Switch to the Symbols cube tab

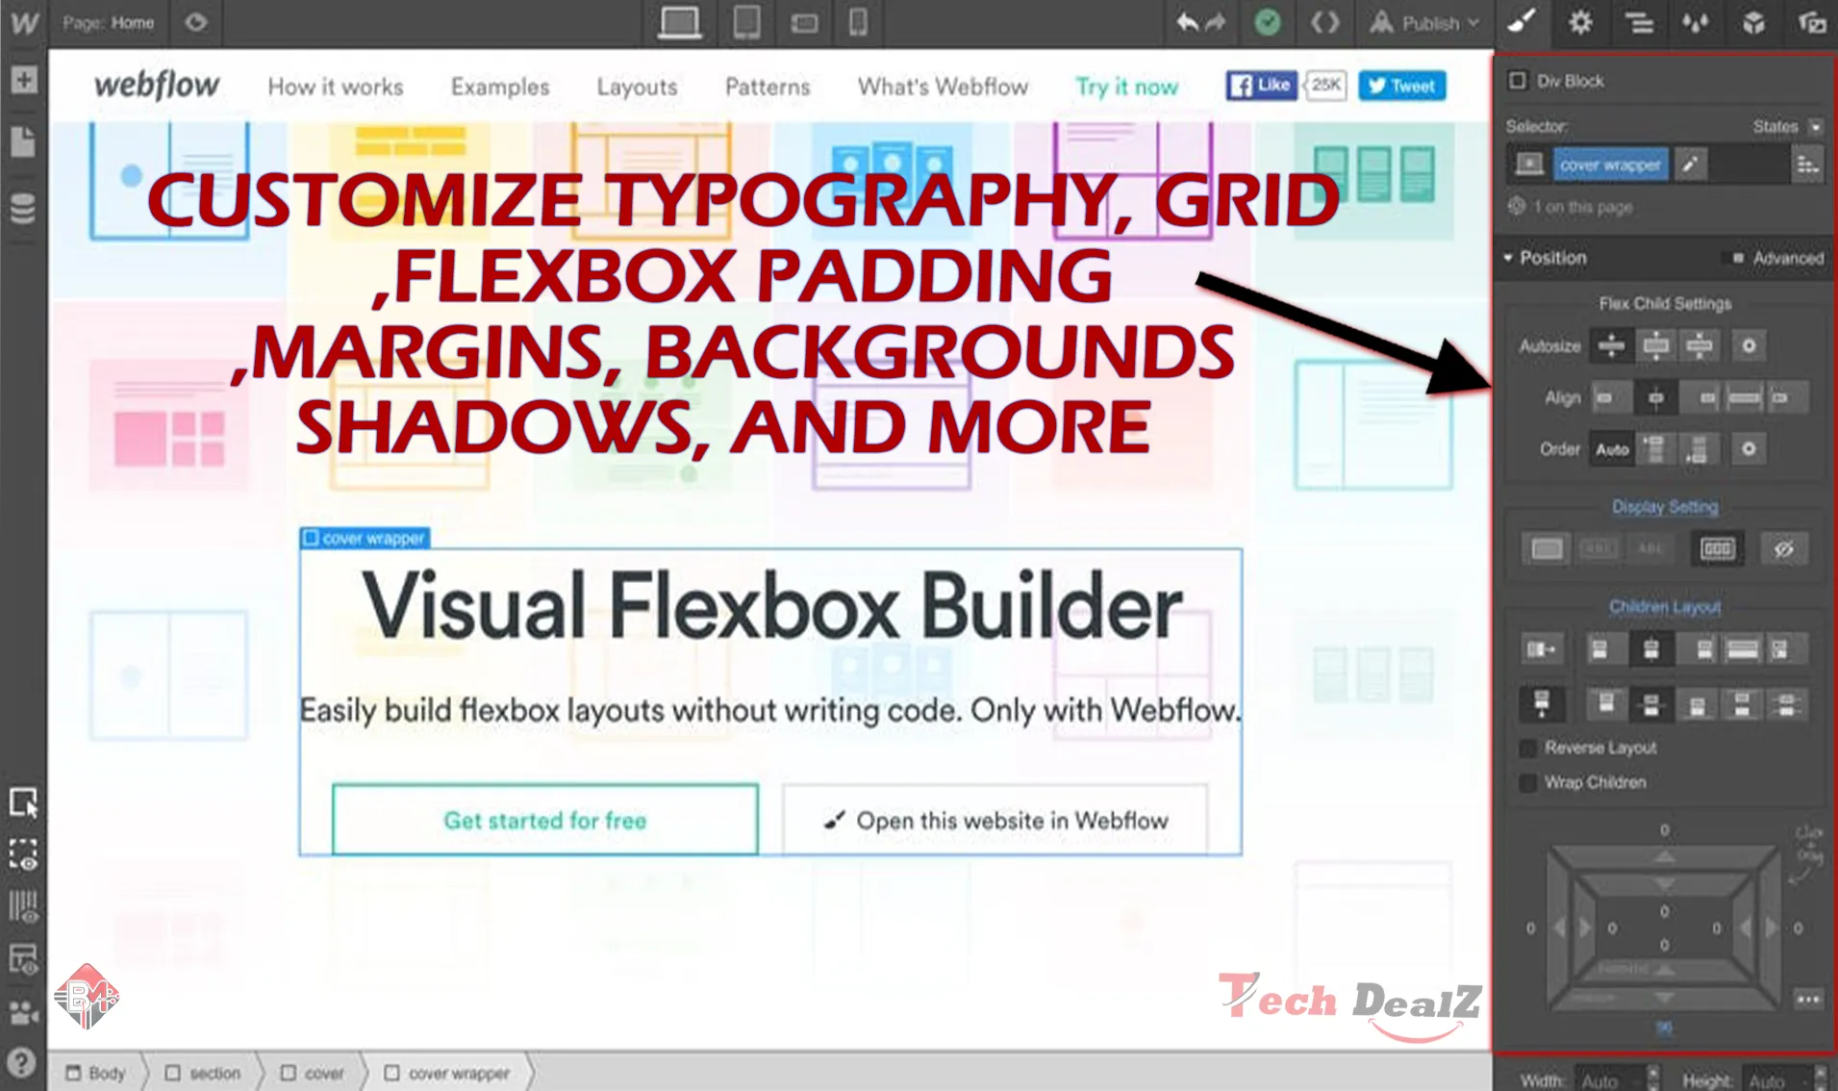pos(1753,22)
